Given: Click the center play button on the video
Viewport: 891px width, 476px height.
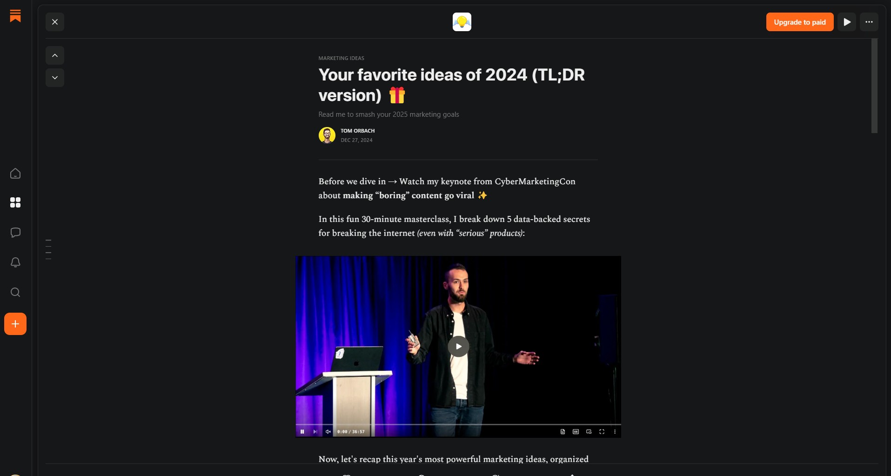Looking at the screenshot, I should [x=458, y=346].
